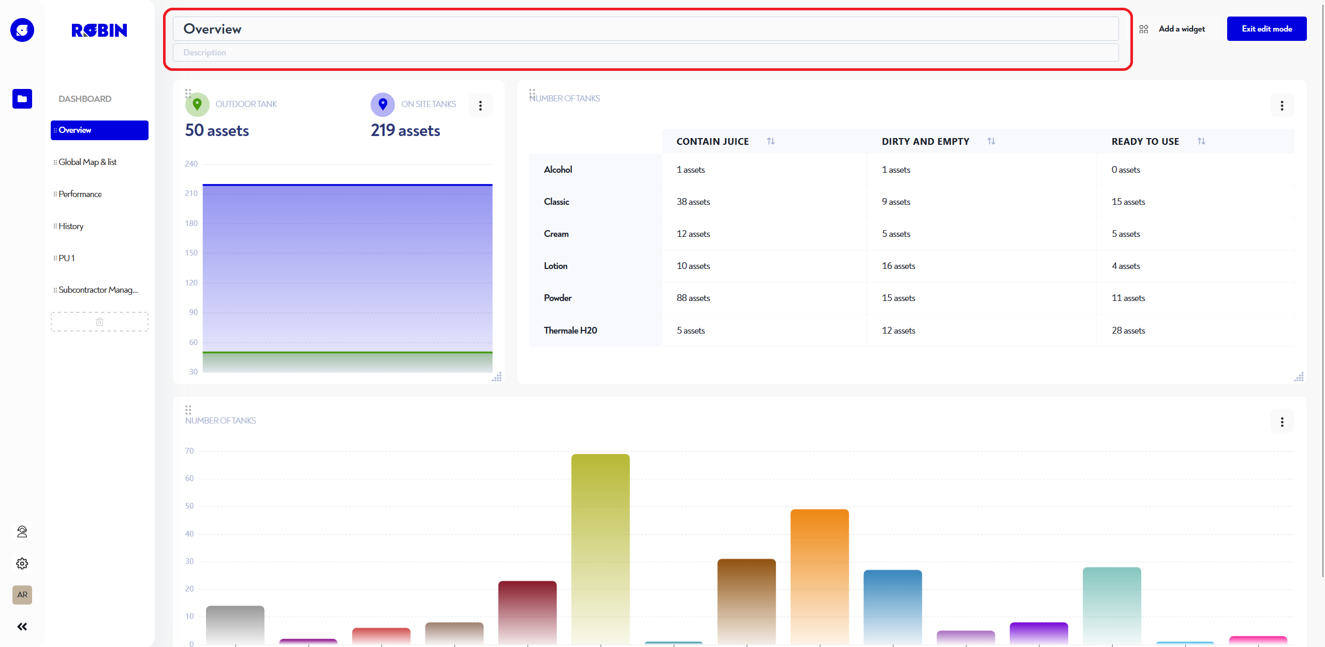The width and height of the screenshot is (1325, 647).
Task: Click the green Outdoor Tank area series
Action: click(x=347, y=362)
